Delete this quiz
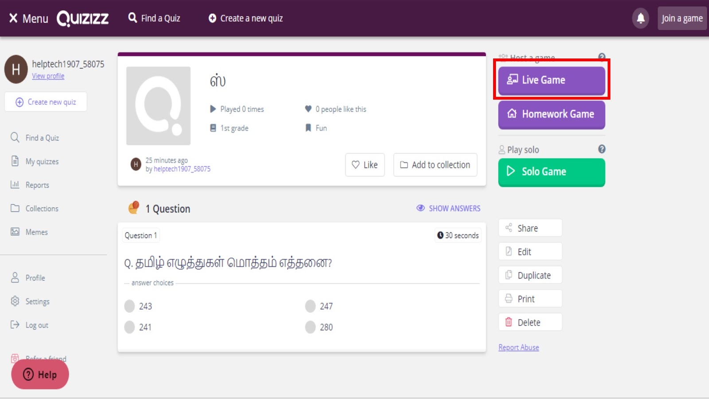The width and height of the screenshot is (709, 399). 530,322
